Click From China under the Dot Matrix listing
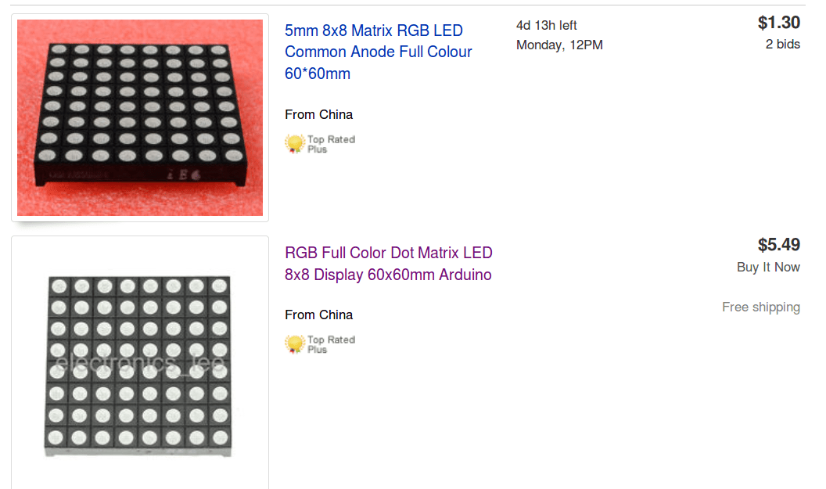 (x=318, y=315)
